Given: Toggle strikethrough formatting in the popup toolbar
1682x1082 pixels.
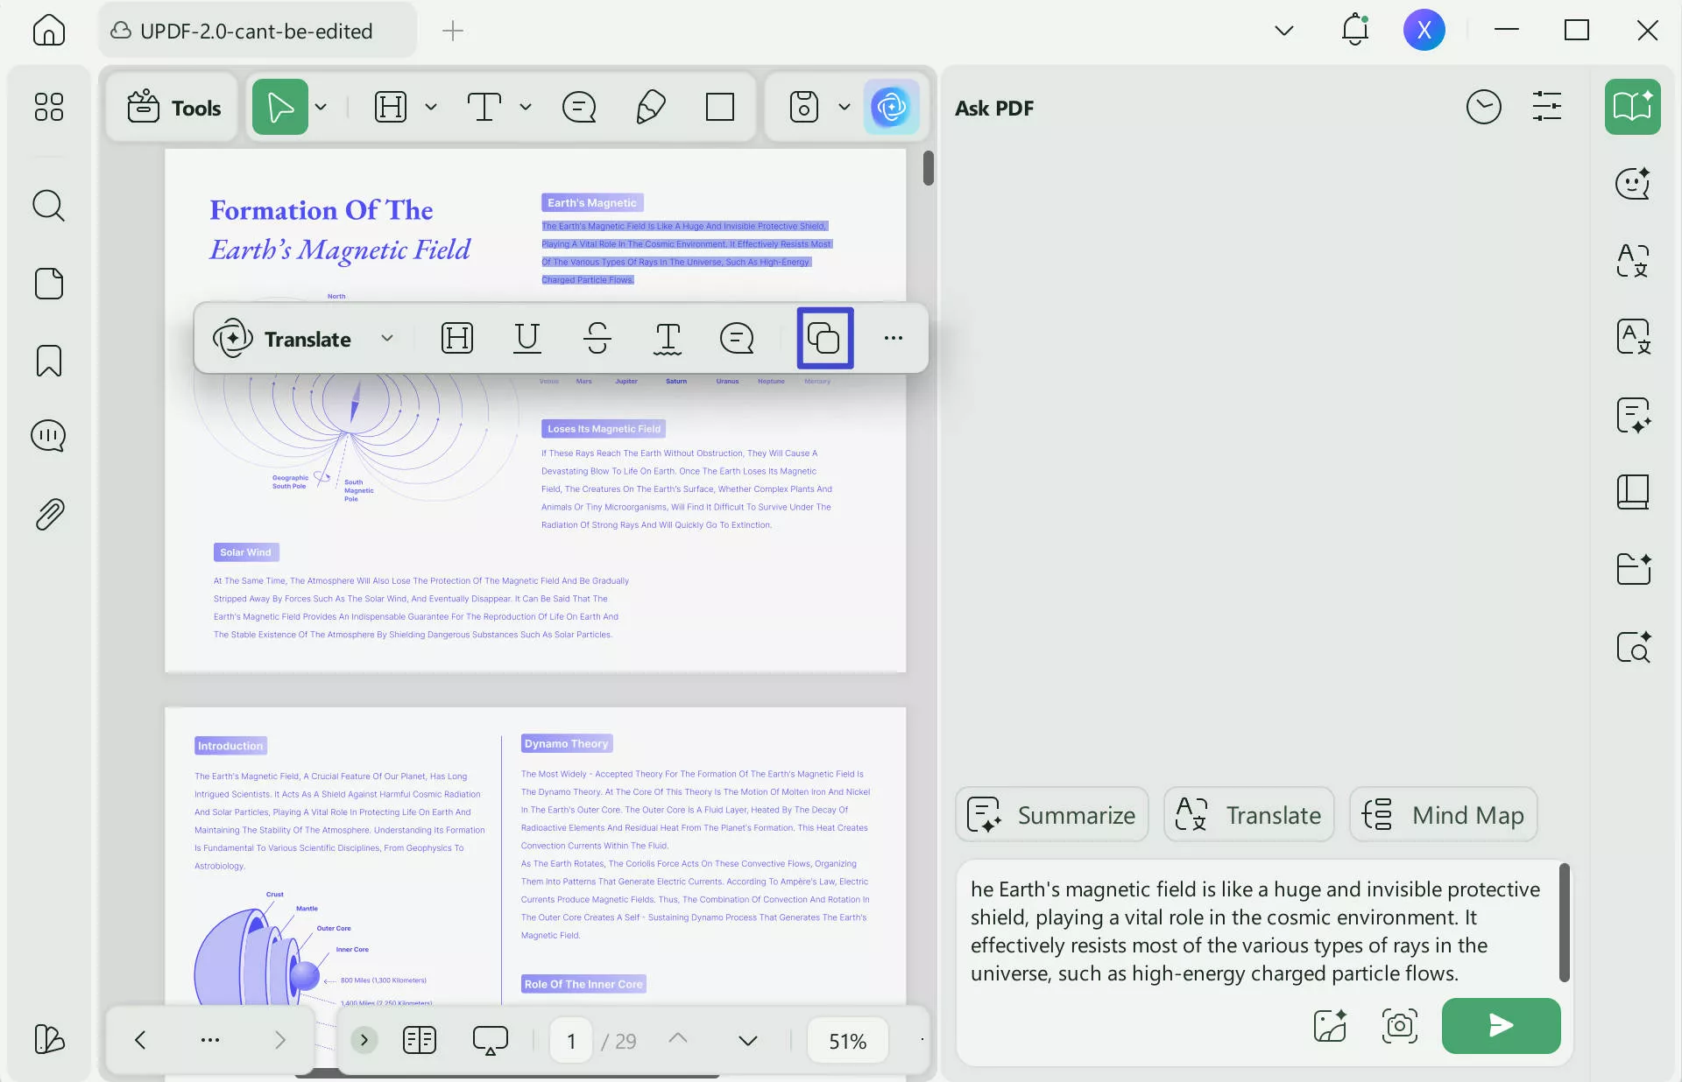Looking at the screenshot, I should (x=597, y=338).
